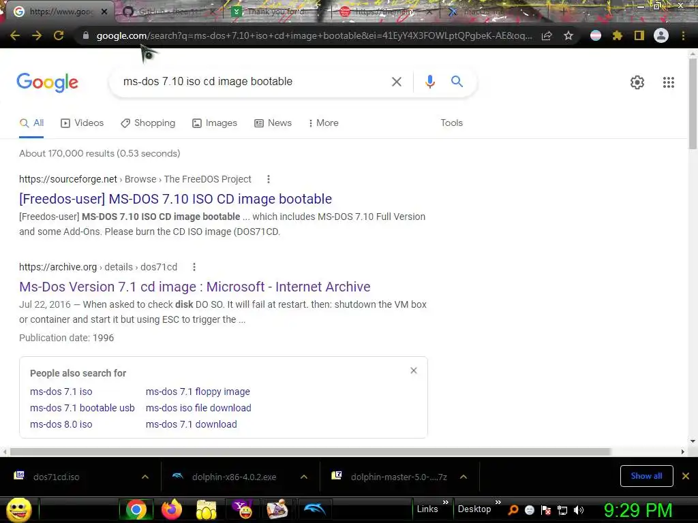The width and height of the screenshot is (698, 523).
Task: Open the Chrome three-dot menu
Action: (683, 35)
